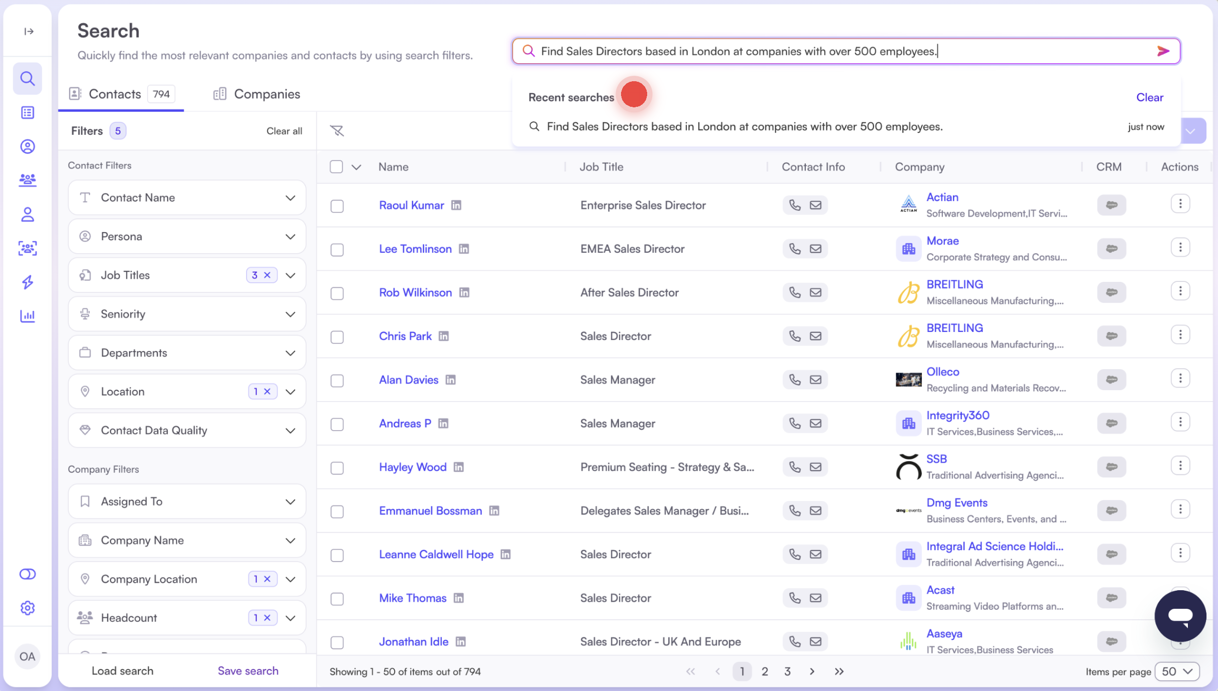
Task: Select the checkbox next to Rob Wilkinson
Action: coord(337,293)
